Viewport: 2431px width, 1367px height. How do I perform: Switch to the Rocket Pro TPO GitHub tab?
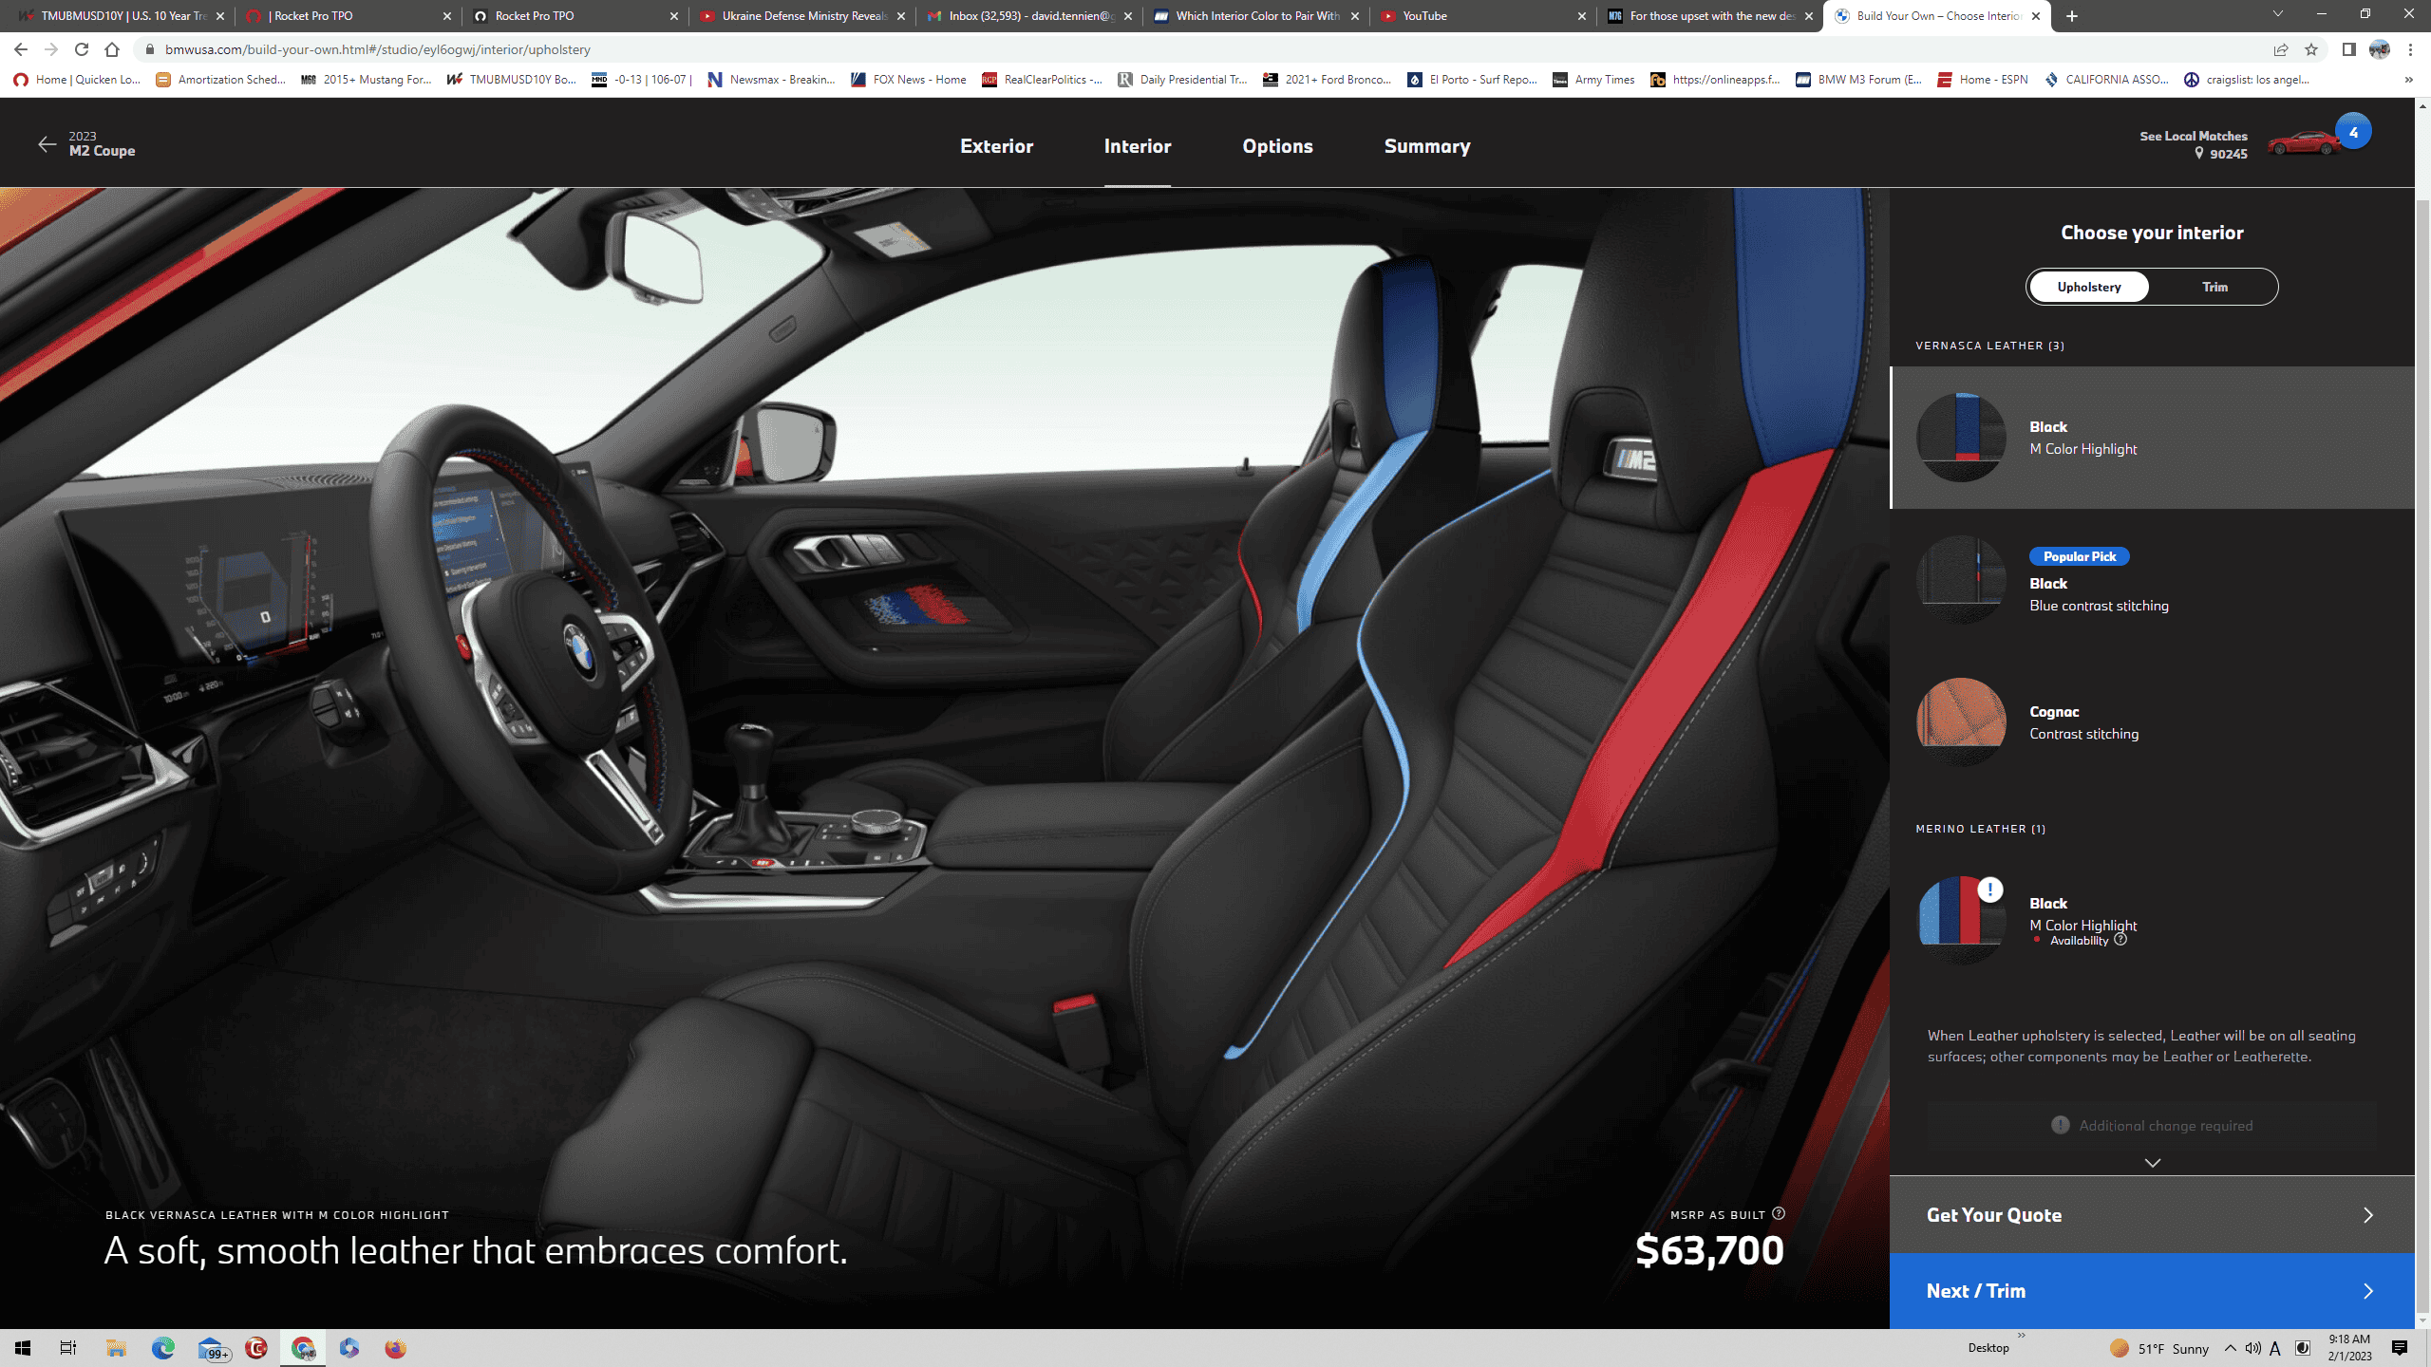[575, 16]
